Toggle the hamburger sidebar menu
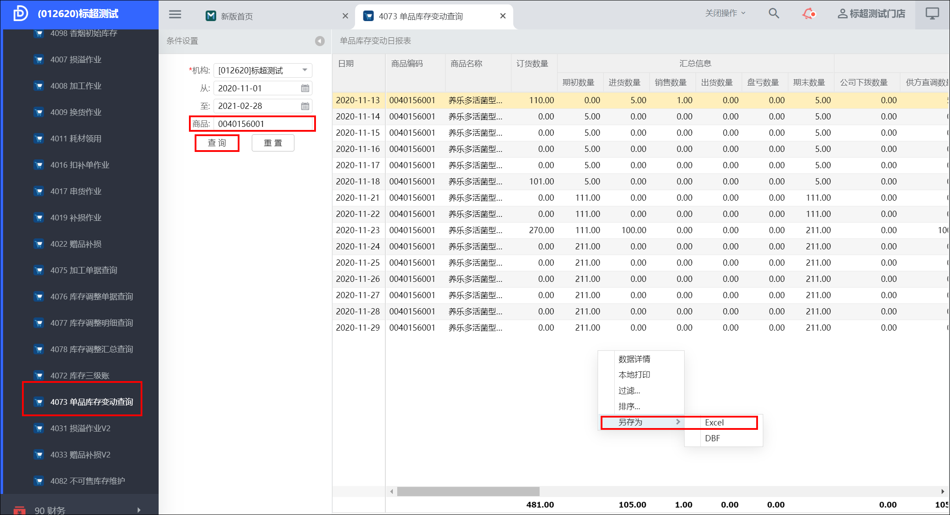The width and height of the screenshot is (950, 515). 175,14
